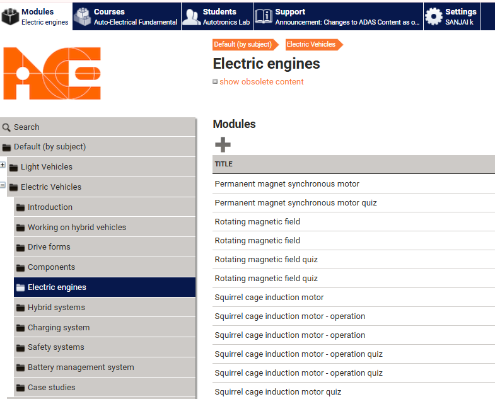
Task: Select the Electric Vehicles folder
Action: [x=102, y=187]
